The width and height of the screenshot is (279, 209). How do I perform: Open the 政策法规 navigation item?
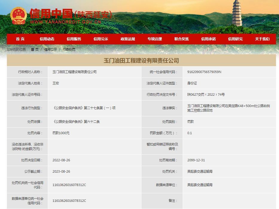point(128,39)
